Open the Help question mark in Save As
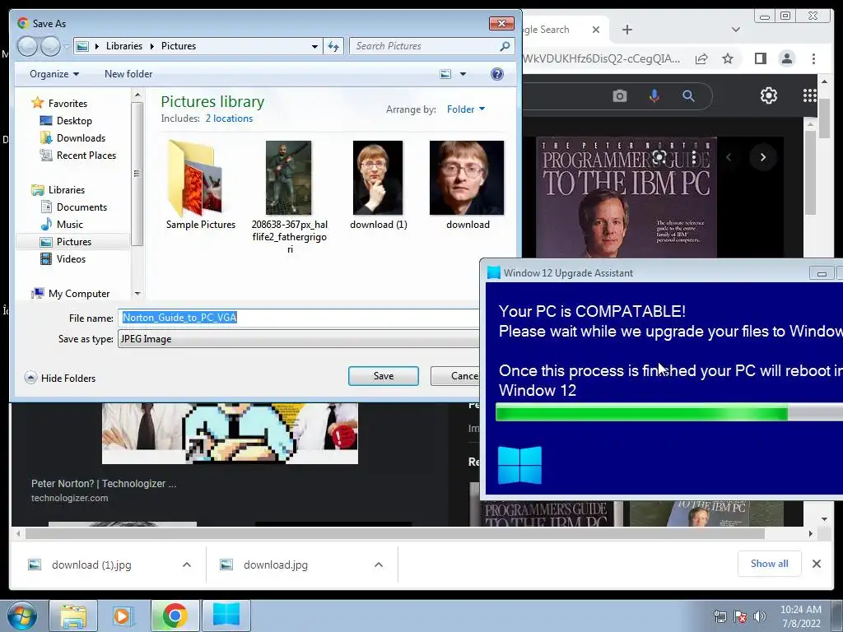Screen dimensions: 843x632 click(497, 73)
